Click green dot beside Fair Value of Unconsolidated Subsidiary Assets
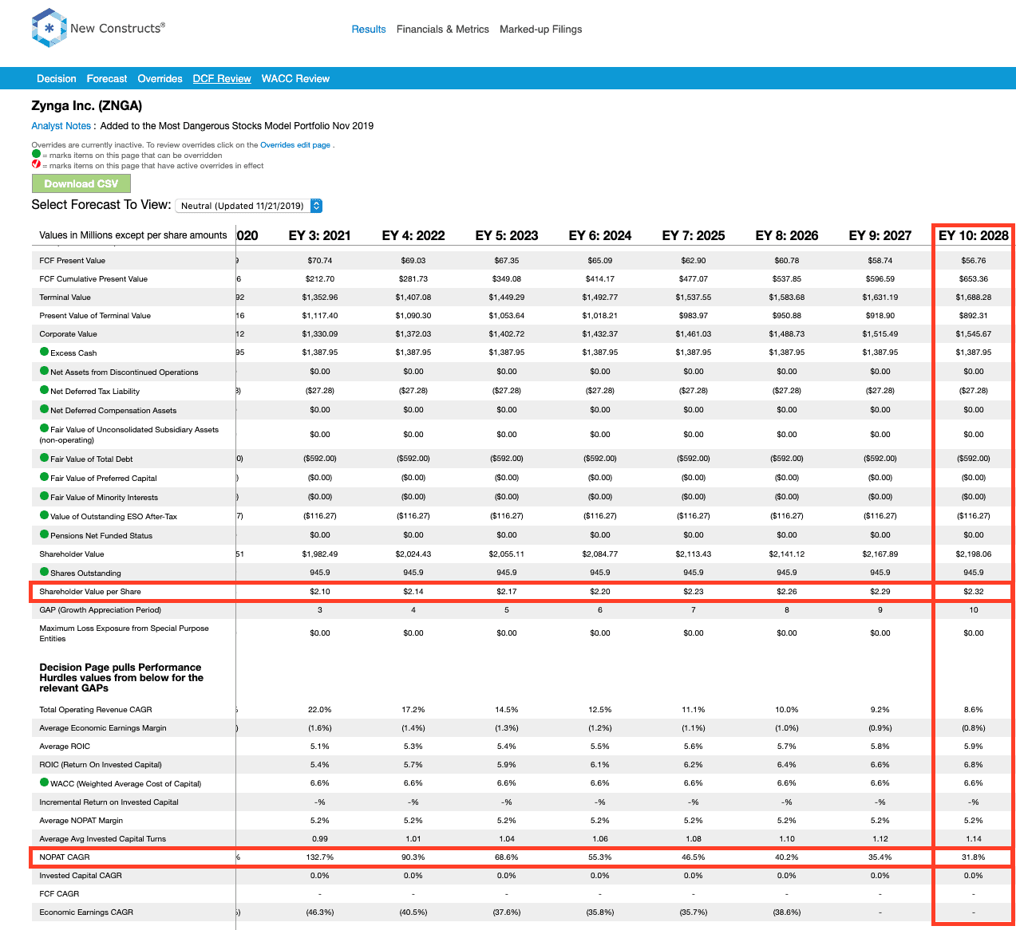 click(45, 428)
